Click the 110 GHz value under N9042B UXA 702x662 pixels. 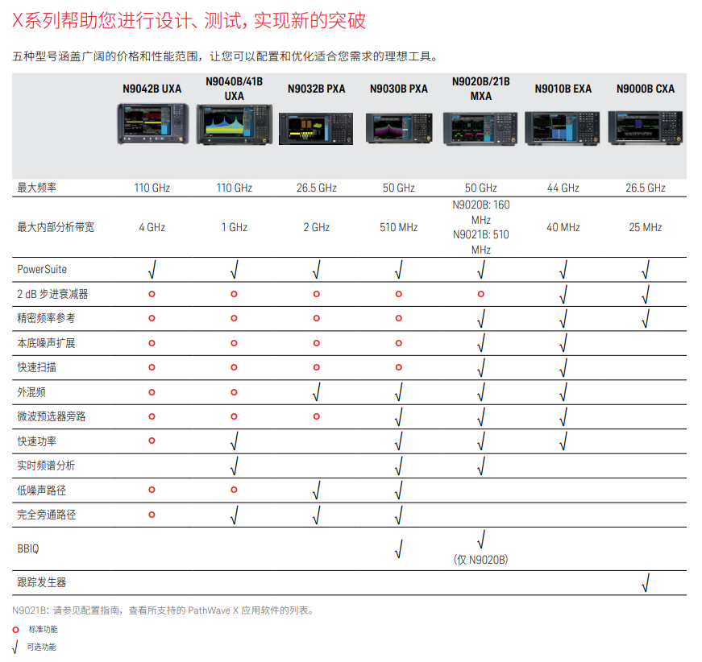click(152, 188)
